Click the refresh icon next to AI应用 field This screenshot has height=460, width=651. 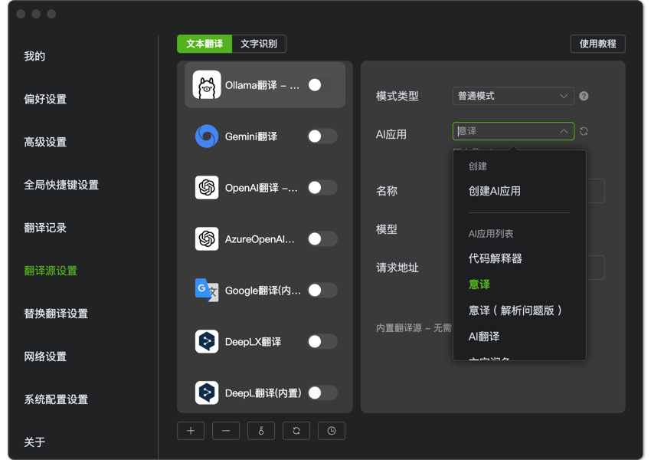[584, 131]
